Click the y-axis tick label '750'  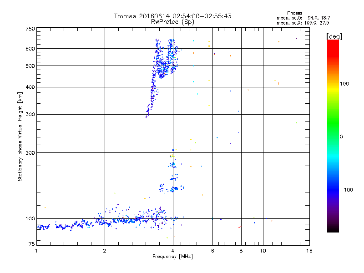pyautogui.click(x=30, y=29)
